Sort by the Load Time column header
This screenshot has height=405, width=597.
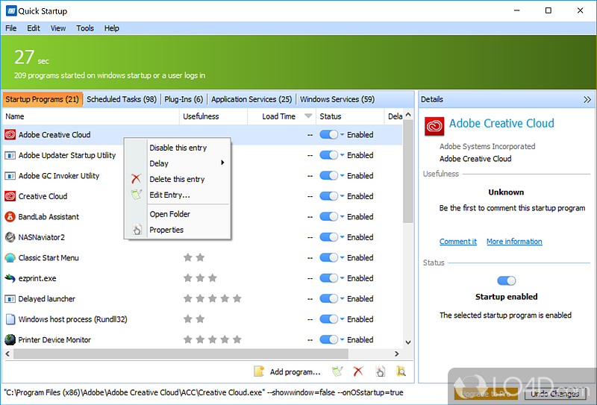pyautogui.click(x=279, y=116)
